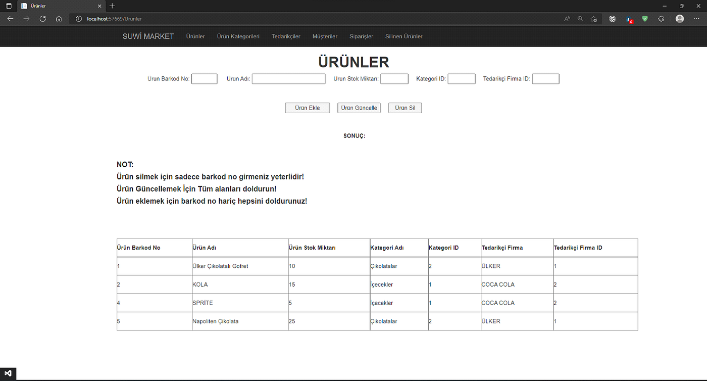707x381 pixels.
Task: Open the browser home page icon
Action: (59, 19)
